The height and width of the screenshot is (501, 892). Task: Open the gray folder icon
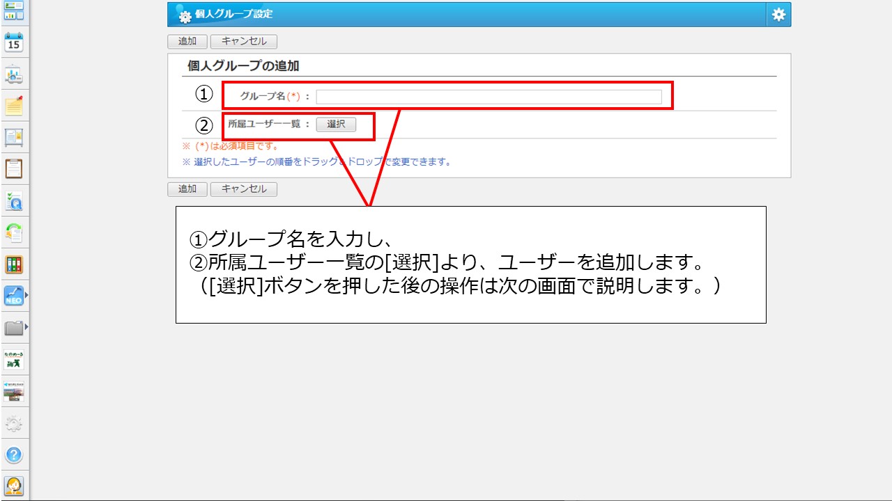[14, 327]
